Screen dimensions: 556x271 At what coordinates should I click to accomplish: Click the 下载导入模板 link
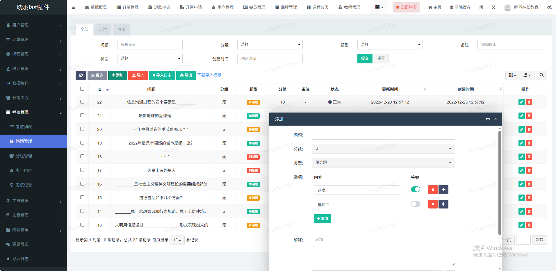[x=209, y=75]
